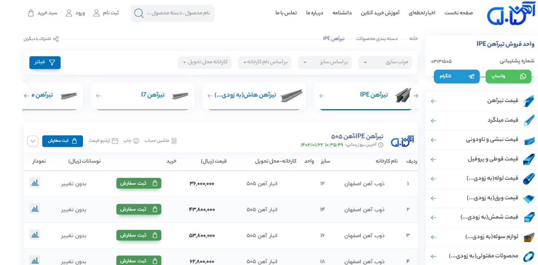Image resolution: width=538 pixels, height=265 pixels.
Task: Open sidebar item قیمت ورق
Action: (481, 198)
